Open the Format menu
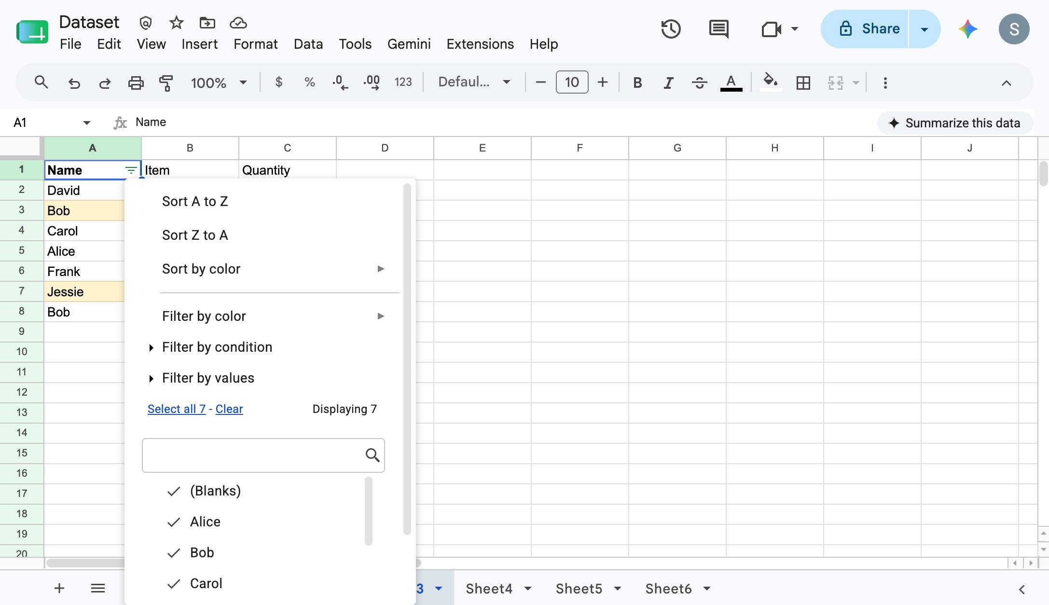1049x605 pixels. point(256,44)
